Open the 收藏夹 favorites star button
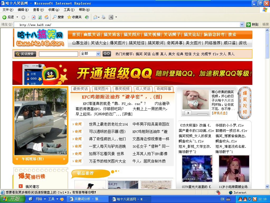The width and height of the screenshot is (270, 203). [x=74, y=17]
